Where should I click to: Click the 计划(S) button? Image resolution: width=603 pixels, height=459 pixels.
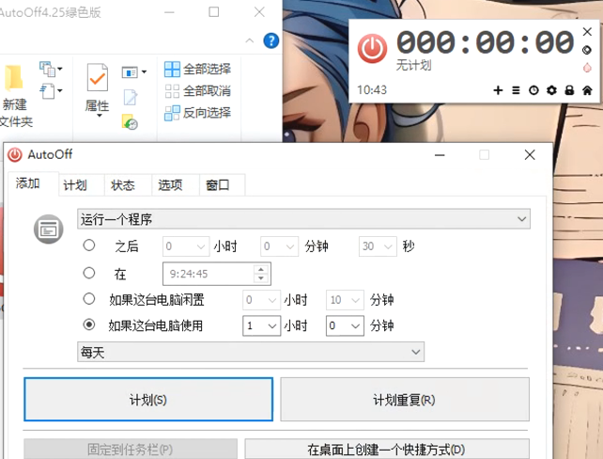148,400
